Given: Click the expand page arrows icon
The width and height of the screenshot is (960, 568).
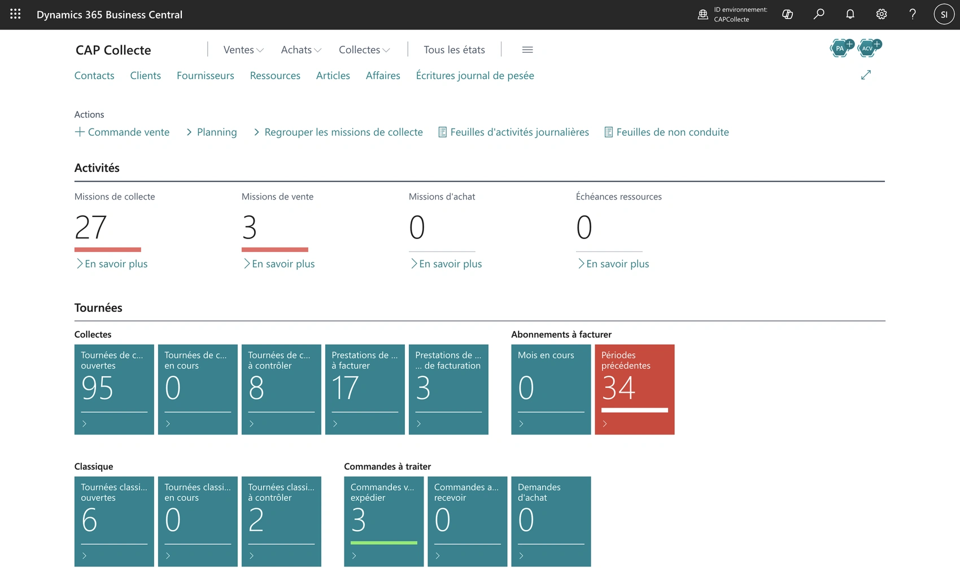Looking at the screenshot, I should tap(866, 75).
